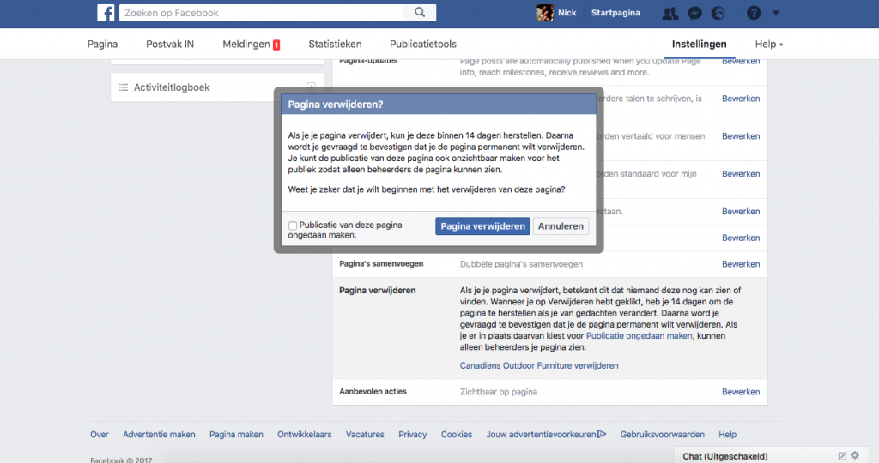Screen dimensions: 879x463
Task: Select the Pagina verwijderen settings row label
Action: (378, 290)
